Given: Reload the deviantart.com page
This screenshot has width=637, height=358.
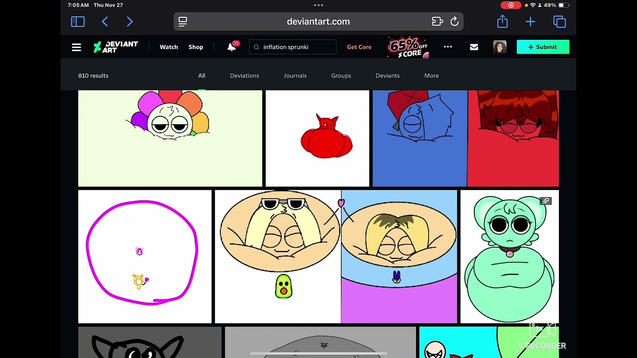Looking at the screenshot, I should 454,21.
